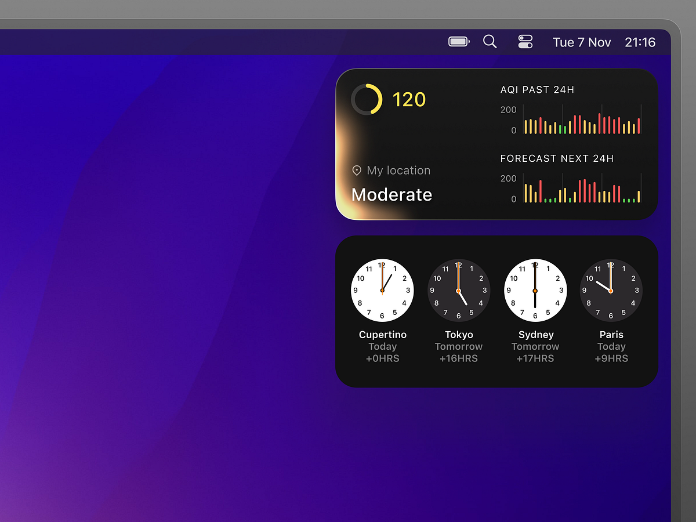Click the Paris Today +9HRS label
The width and height of the screenshot is (696, 522).
click(x=611, y=352)
